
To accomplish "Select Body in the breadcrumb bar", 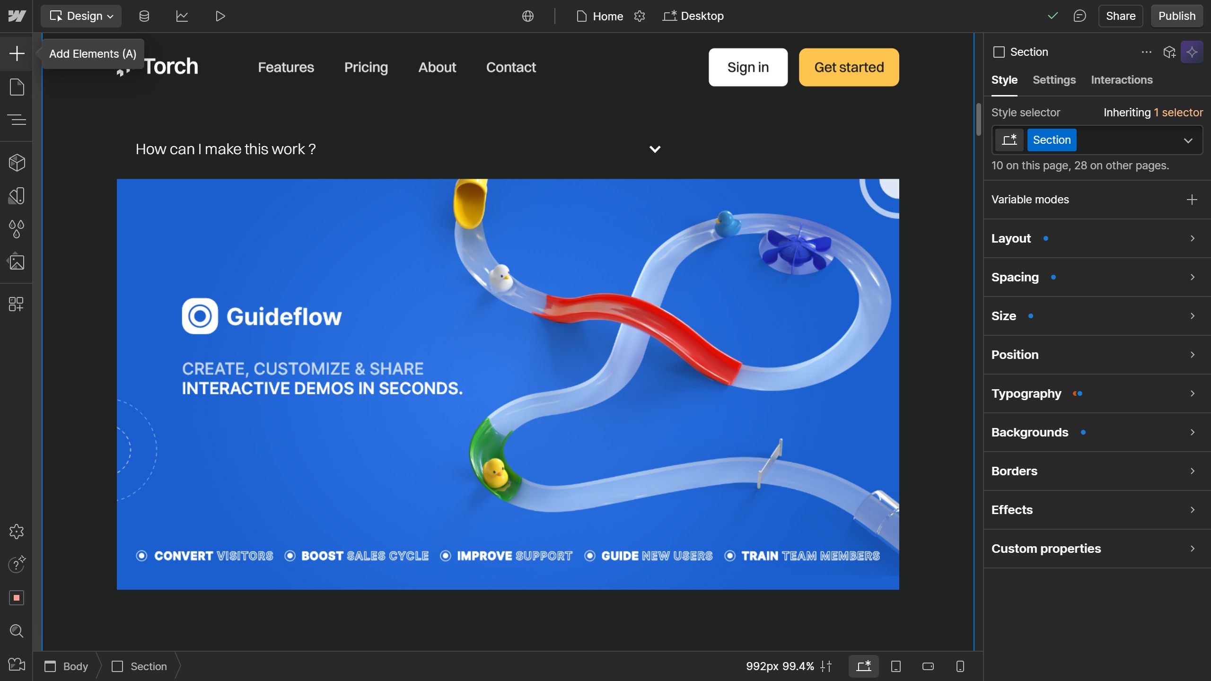I will pyautogui.click(x=66, y=666).
